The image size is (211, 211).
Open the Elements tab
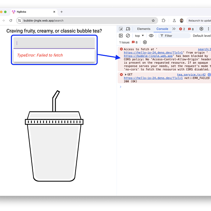point(143,29)
